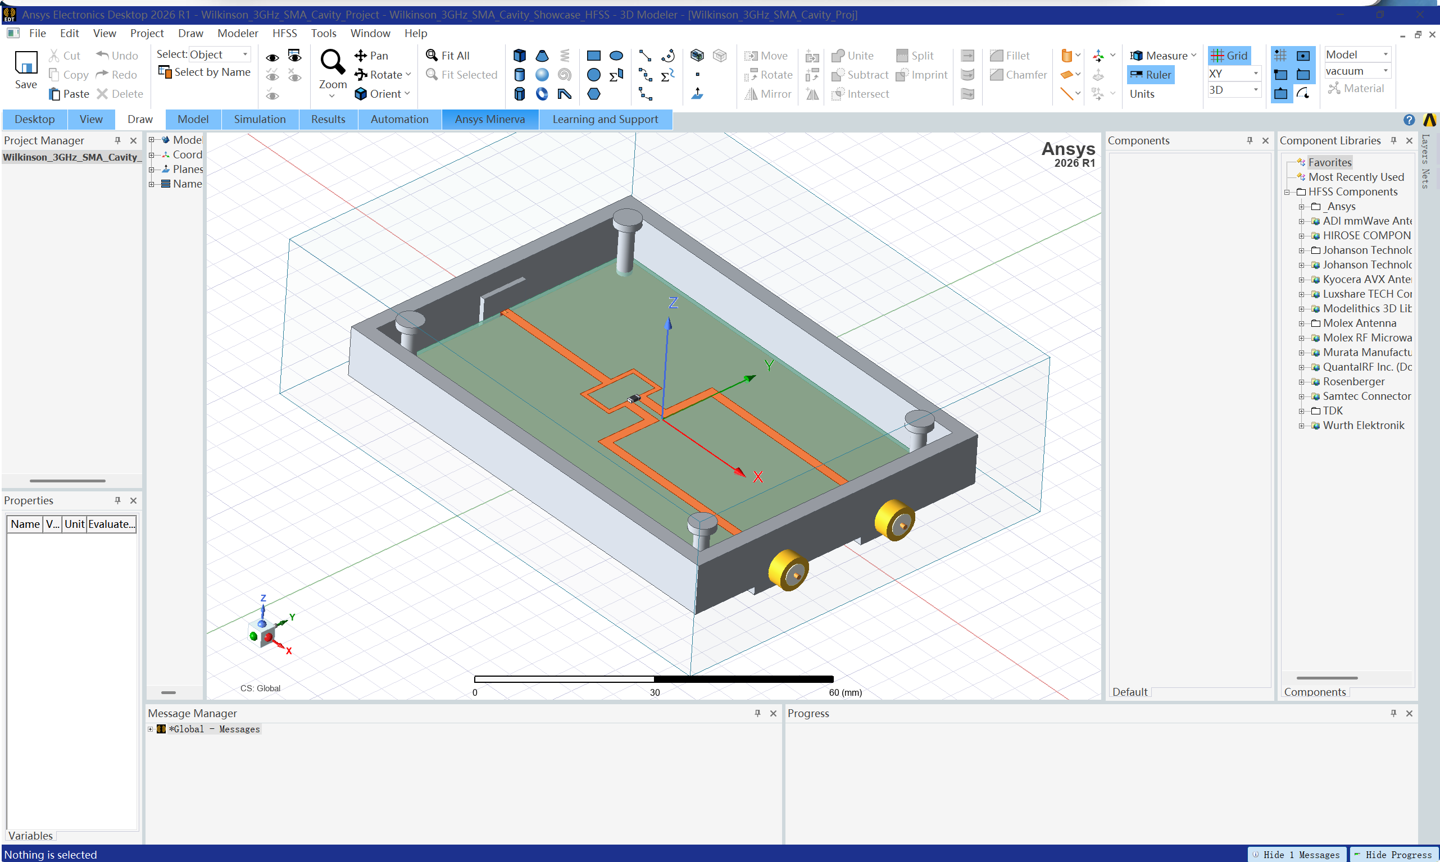
Task: Select the Draw Torus tool
Action: point(542,94)
